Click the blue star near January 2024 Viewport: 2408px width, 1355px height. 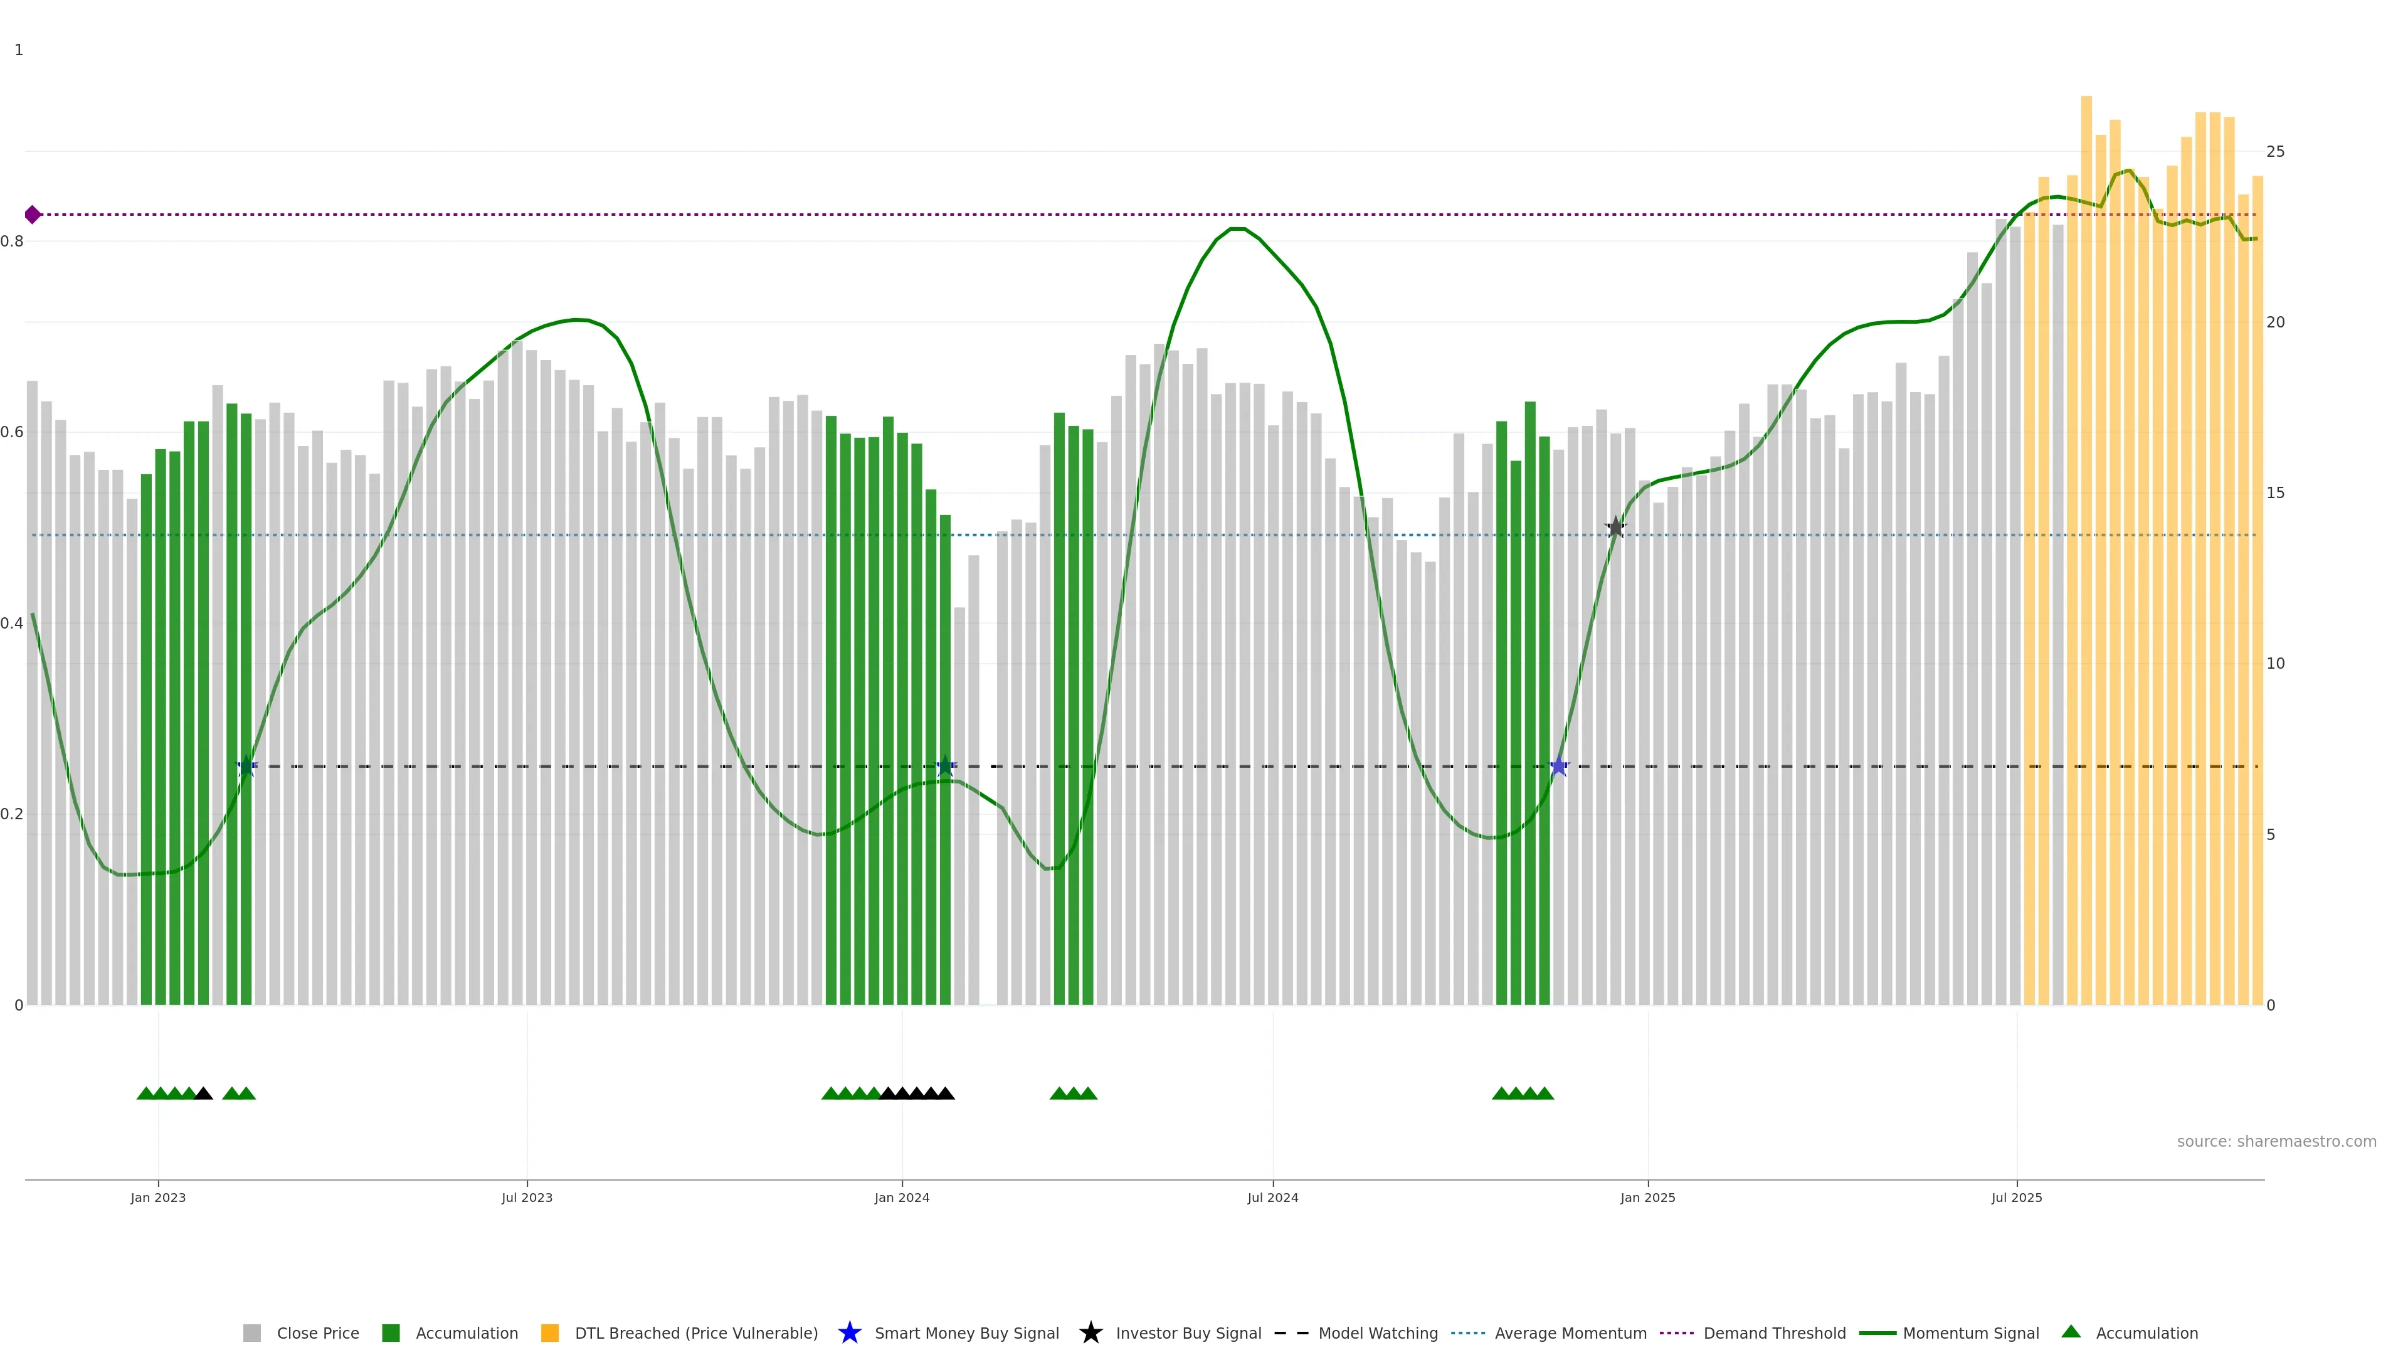(x=945, y=766)
